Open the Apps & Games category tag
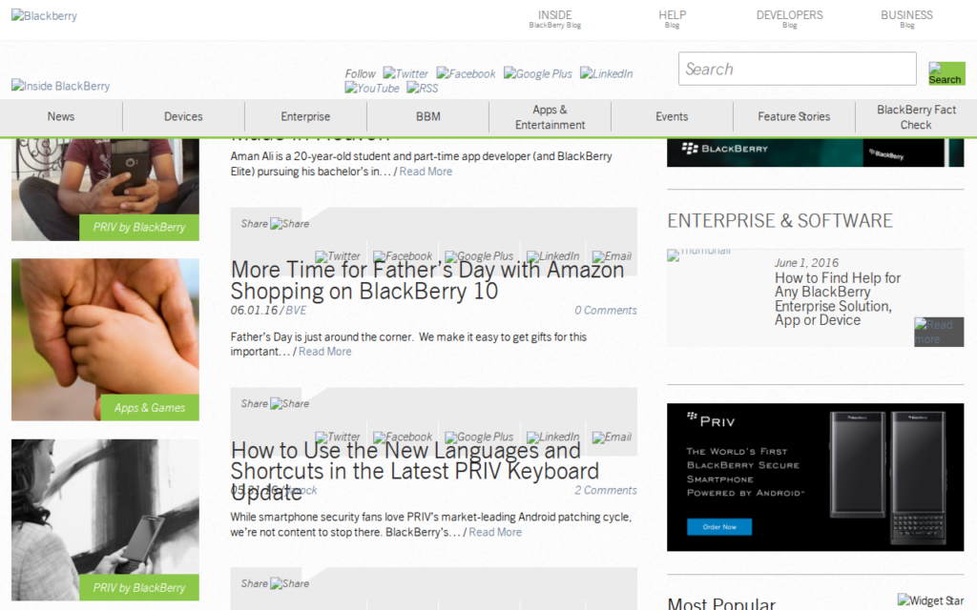 point(150,408)
